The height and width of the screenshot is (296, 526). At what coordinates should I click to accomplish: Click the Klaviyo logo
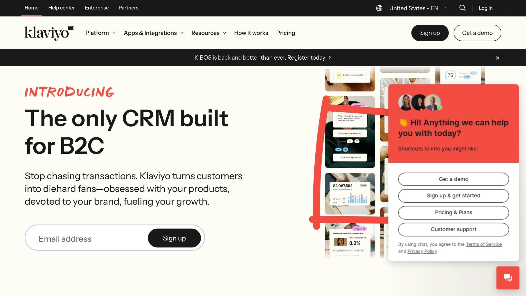[49, 33]
